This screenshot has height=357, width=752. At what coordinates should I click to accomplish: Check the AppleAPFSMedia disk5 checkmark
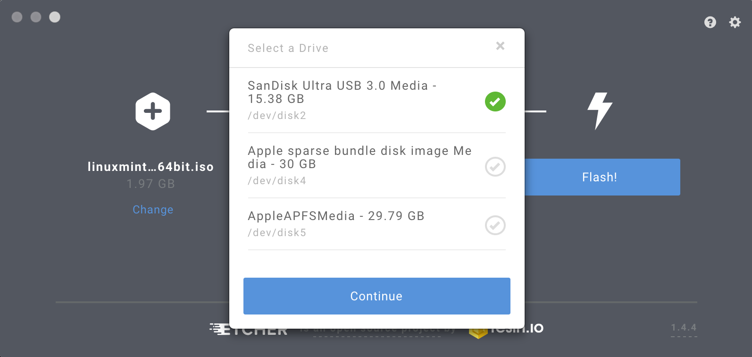tap(495, 225)
